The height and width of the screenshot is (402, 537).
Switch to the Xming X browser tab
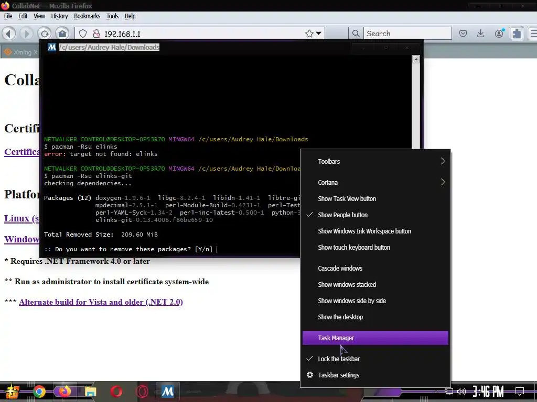point(20,52)
